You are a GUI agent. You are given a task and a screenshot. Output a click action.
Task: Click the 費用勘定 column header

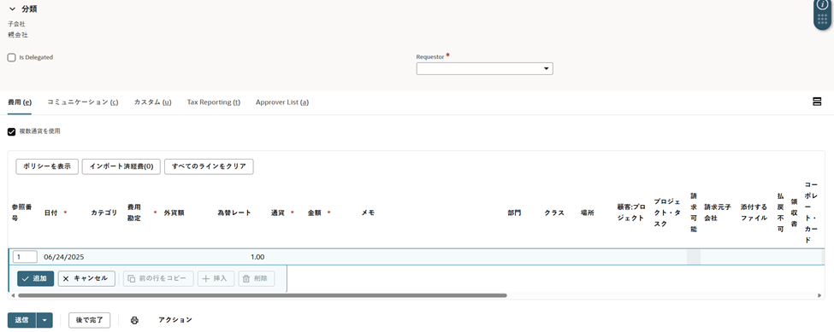pos(134,213)
